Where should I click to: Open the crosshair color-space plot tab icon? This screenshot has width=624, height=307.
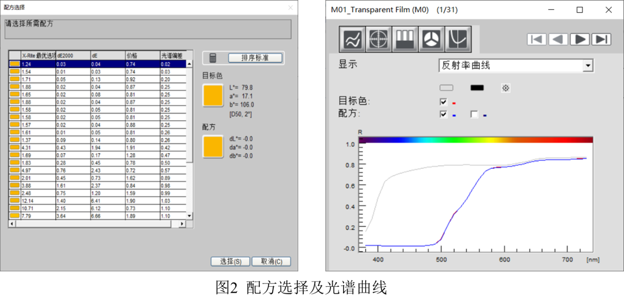[378, 40]
